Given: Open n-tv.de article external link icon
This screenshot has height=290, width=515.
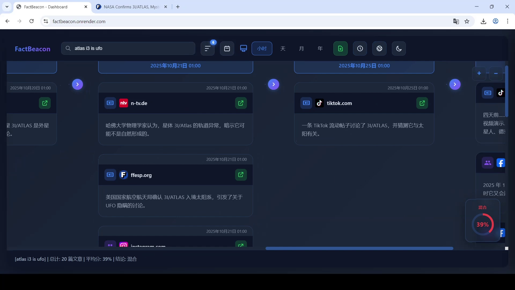Looking at the screenshot, I should pos(241,103).
